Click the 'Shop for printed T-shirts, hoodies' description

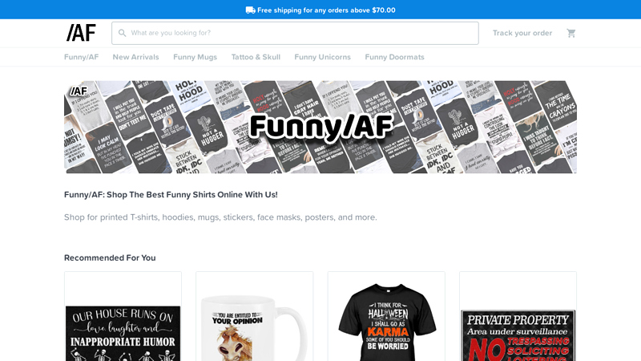(220, 217)
